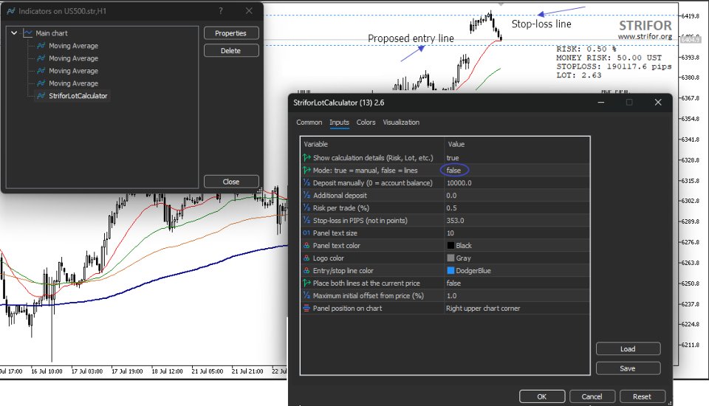
Task: Select StriforLotCalculator in the indicators list
Action: 78,96
